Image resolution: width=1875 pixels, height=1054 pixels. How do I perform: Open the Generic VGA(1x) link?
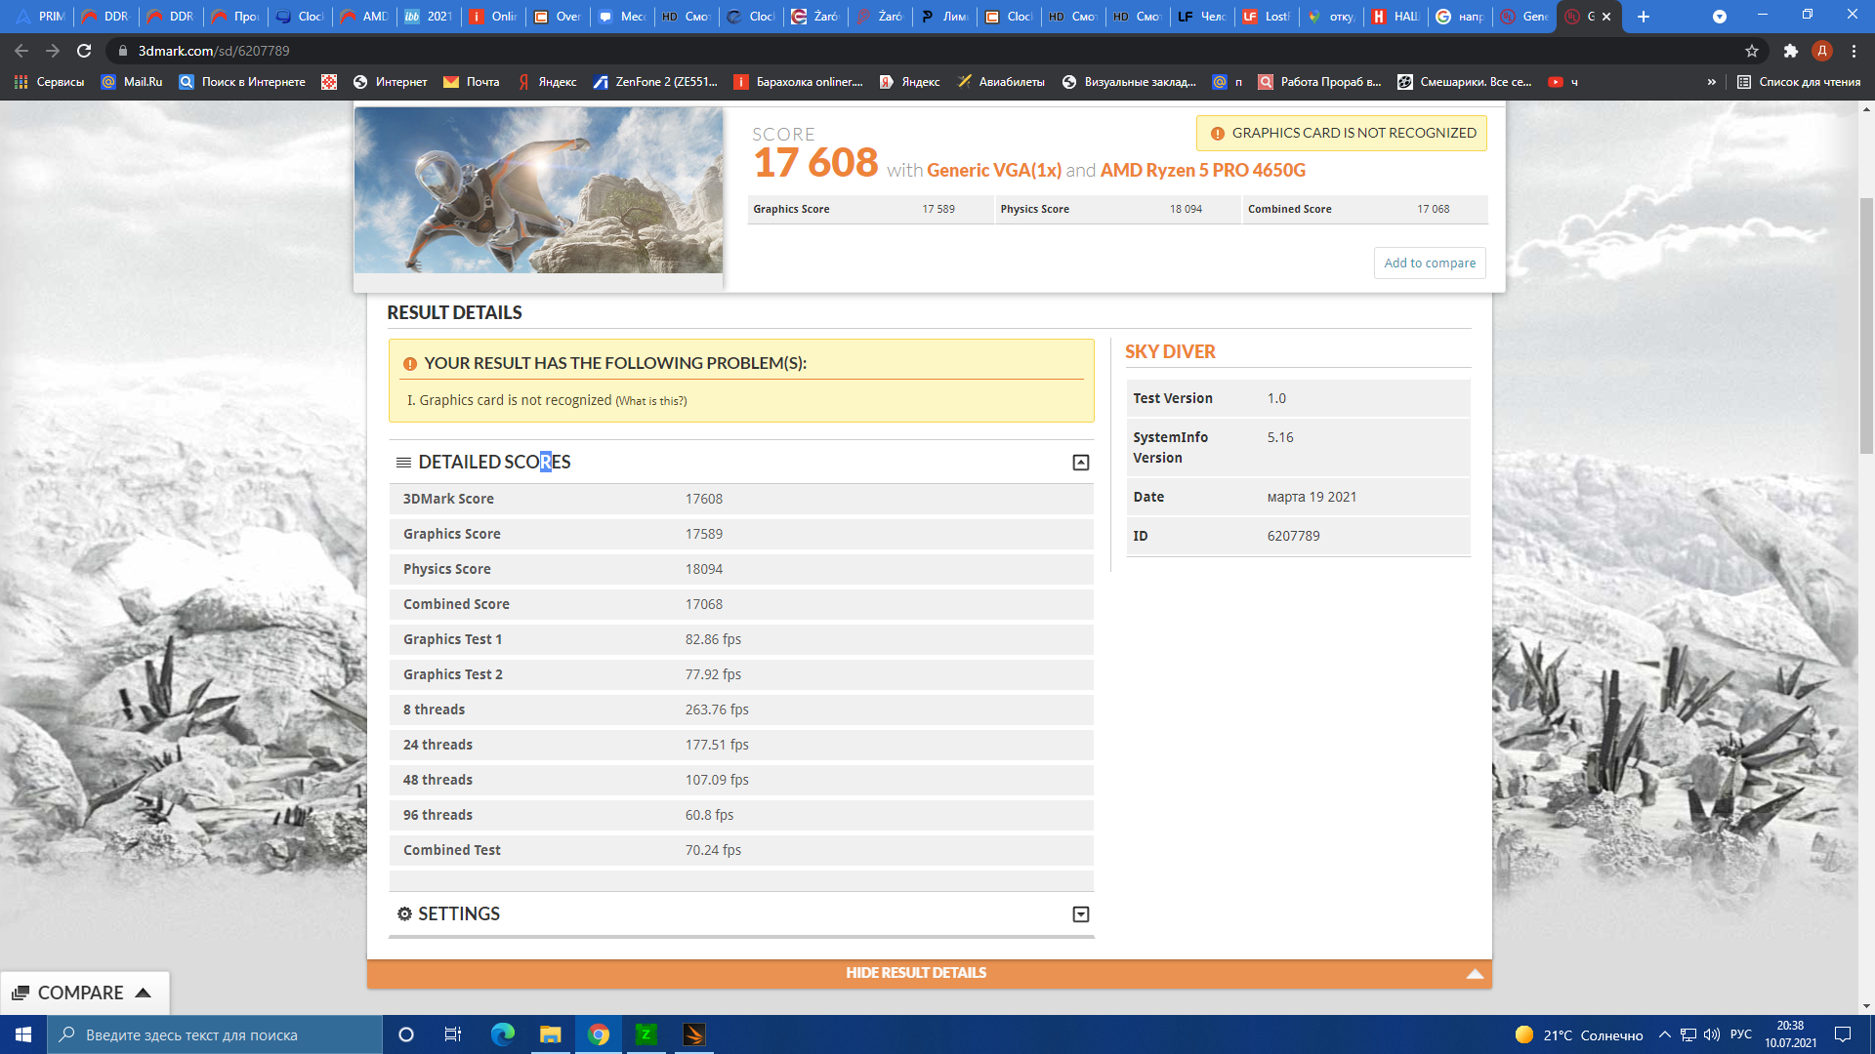tap(993, 170)
